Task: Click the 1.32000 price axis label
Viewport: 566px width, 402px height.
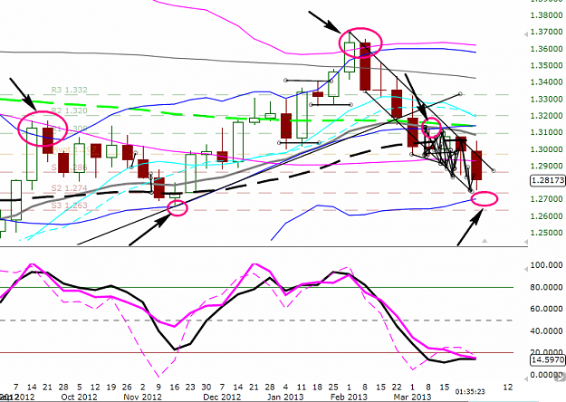Action: point(546,116)
